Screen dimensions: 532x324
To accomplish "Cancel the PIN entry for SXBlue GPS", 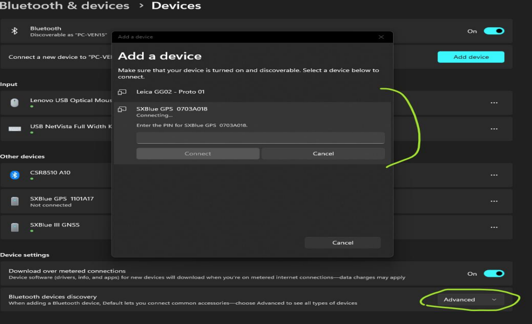I will click(x=323, y=154).
